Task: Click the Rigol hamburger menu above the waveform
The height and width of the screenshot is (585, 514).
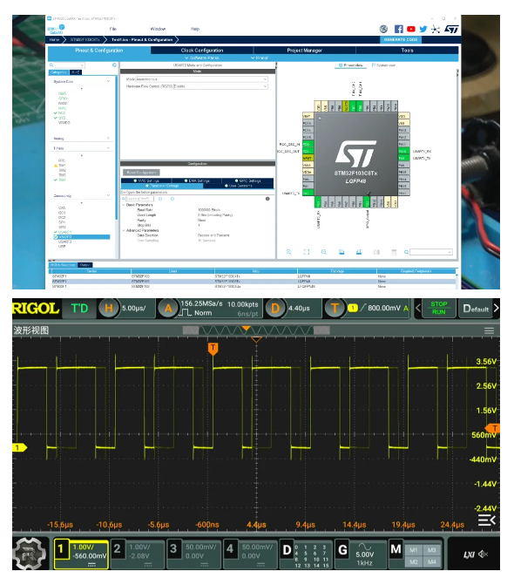Action: pyautogui.click(x=489, y=330)
